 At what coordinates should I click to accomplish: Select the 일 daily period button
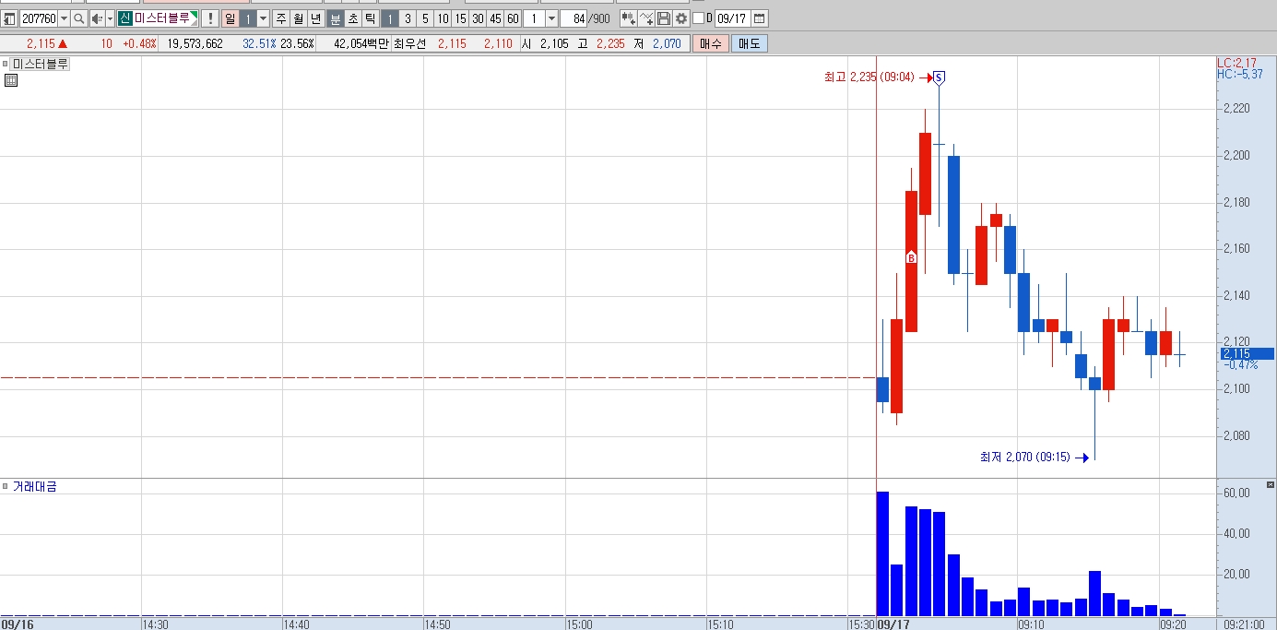point(230,18)
